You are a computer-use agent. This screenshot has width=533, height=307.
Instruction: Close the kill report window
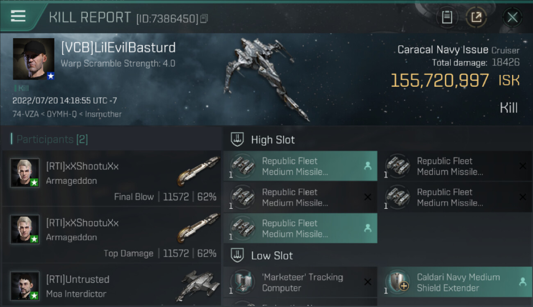coord(512,17)
